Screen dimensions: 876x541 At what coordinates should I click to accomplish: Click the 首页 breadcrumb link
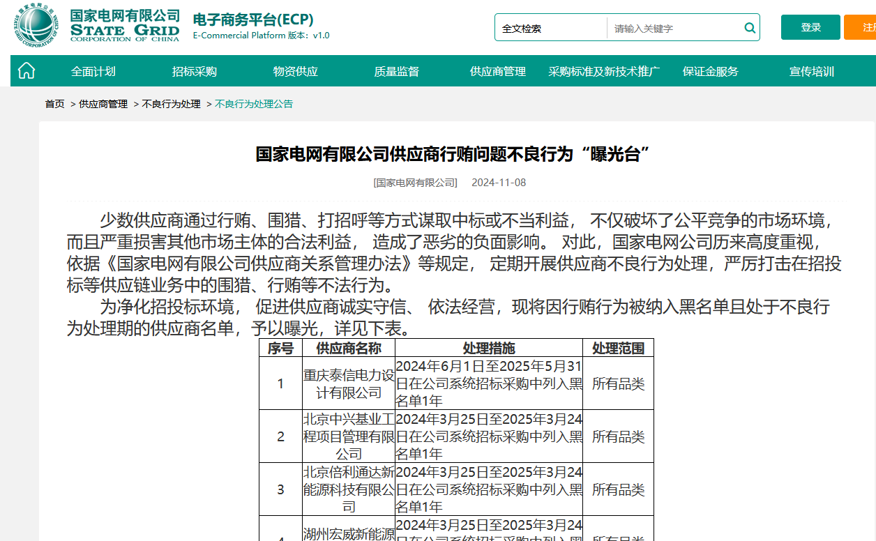[55, 104]
